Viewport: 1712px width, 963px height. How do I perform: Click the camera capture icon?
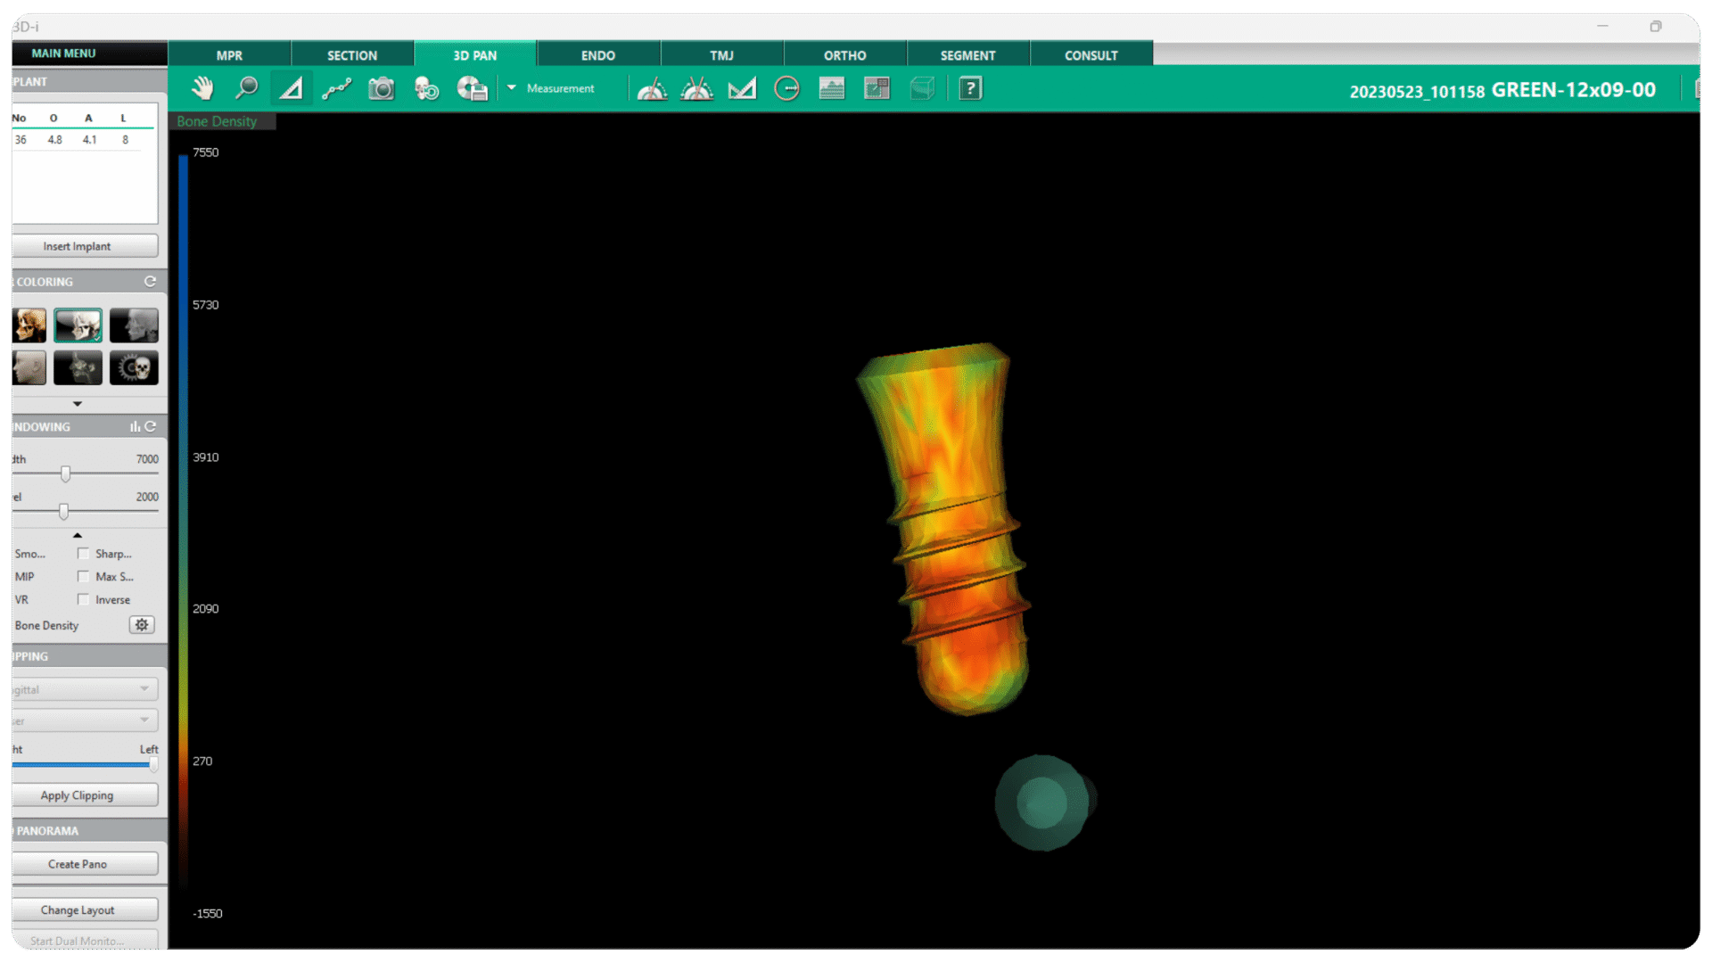[x=382, y=88]
